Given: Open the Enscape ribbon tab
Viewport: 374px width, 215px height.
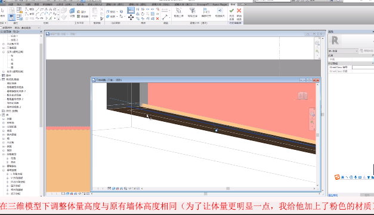Looking at the screenshot, I should coord(203,5).
